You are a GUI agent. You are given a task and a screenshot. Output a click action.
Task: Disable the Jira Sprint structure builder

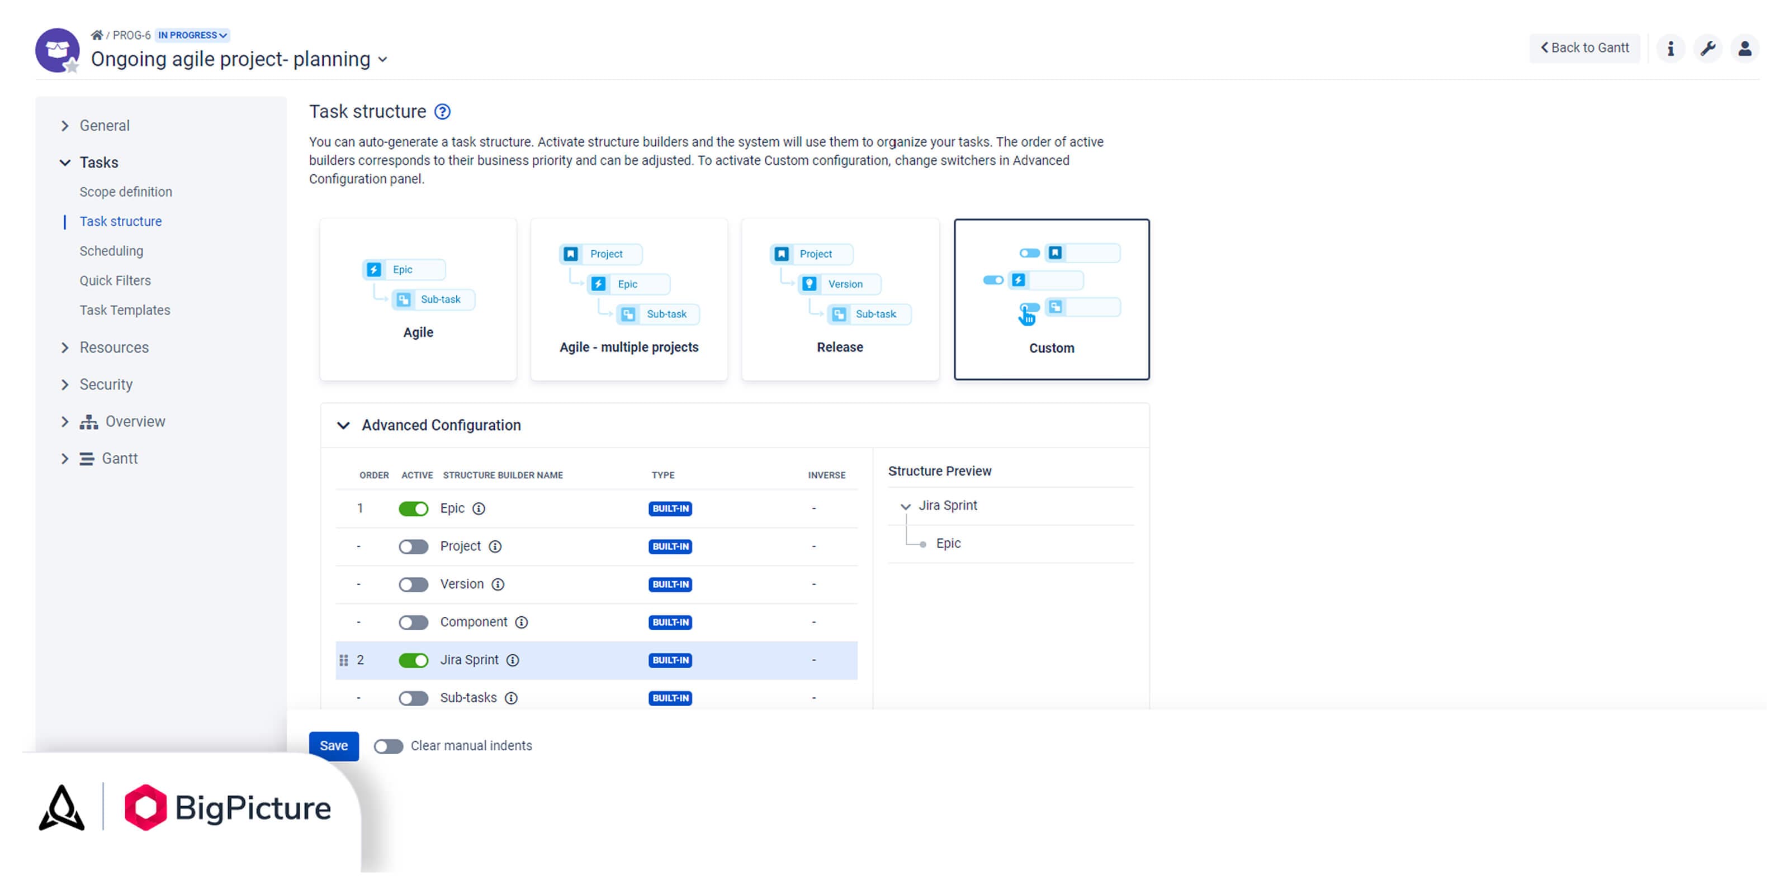[413, 660]
